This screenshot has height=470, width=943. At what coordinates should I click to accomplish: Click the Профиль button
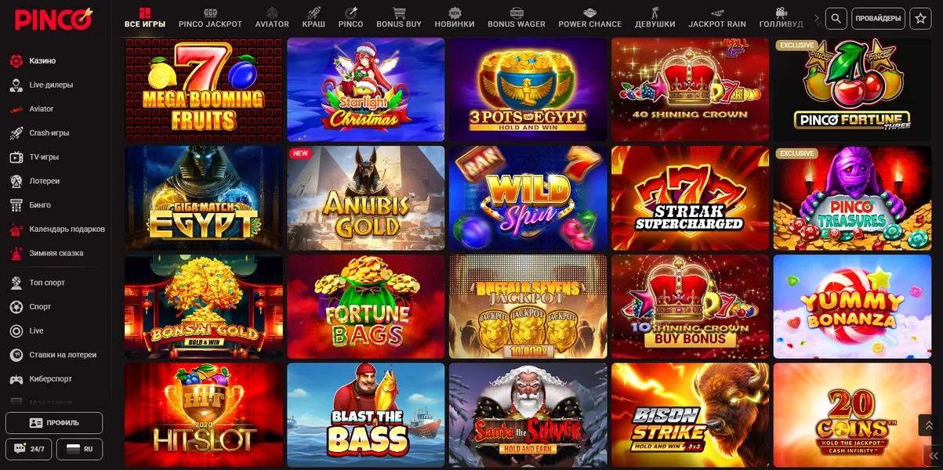point(54,423)
